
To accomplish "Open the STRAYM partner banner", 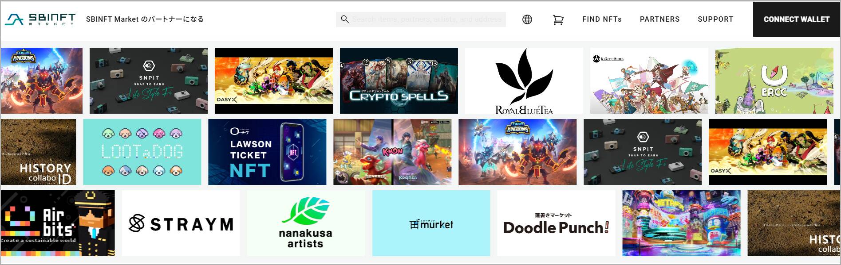I will [x=181, y=223].
